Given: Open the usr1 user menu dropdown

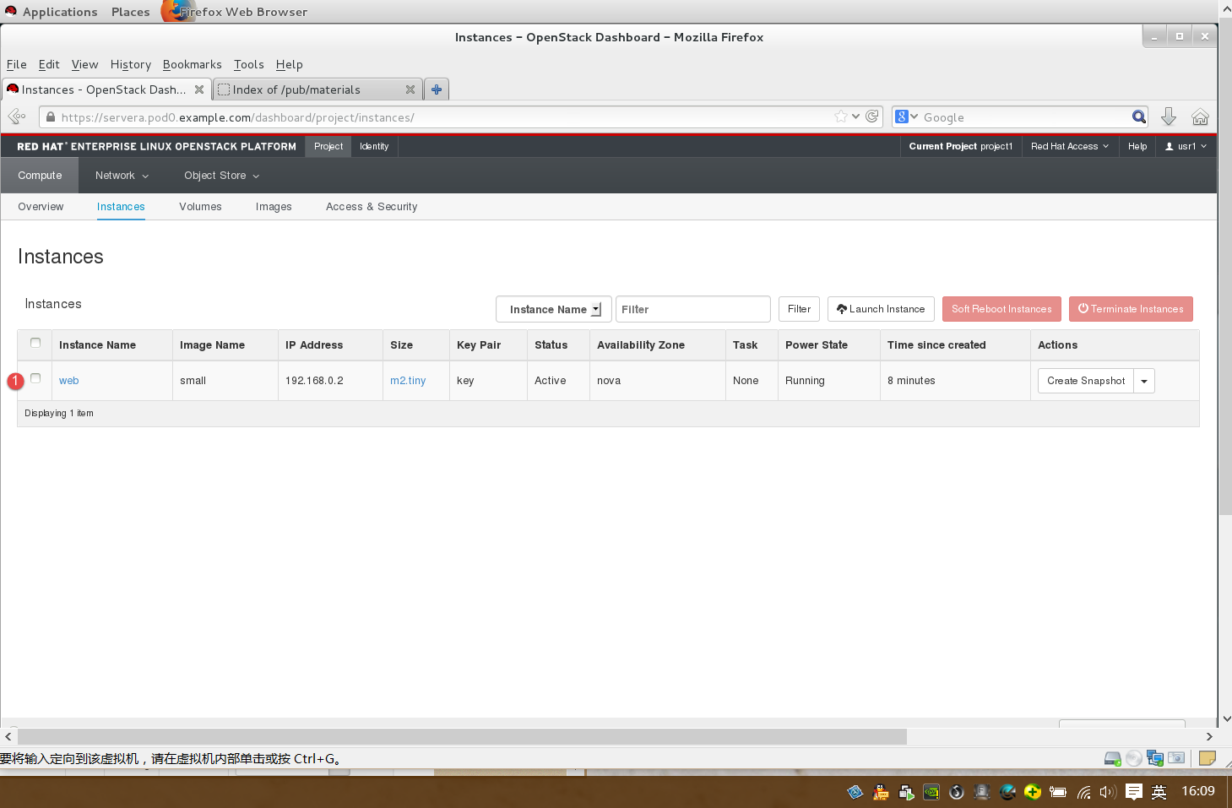Looking at the screenshot, I should 1186,146.
